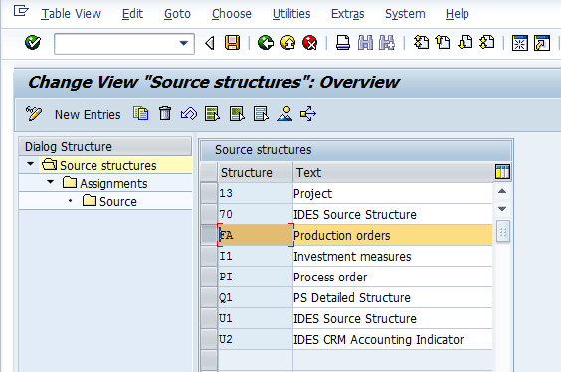Select row selector for structure 13
Image resolution: width=561 pixels, height=372 pixels.
(x=209, y=193)
